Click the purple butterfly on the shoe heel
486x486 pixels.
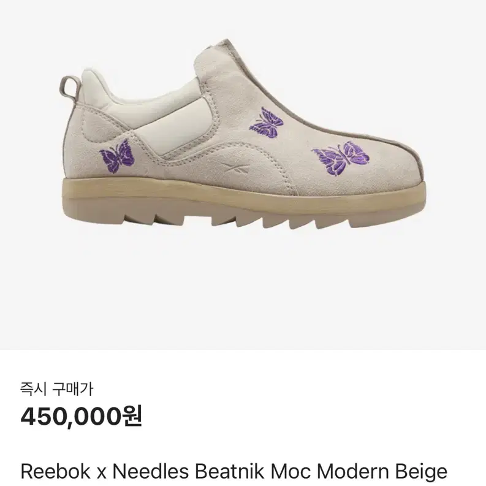coord(117,156)
